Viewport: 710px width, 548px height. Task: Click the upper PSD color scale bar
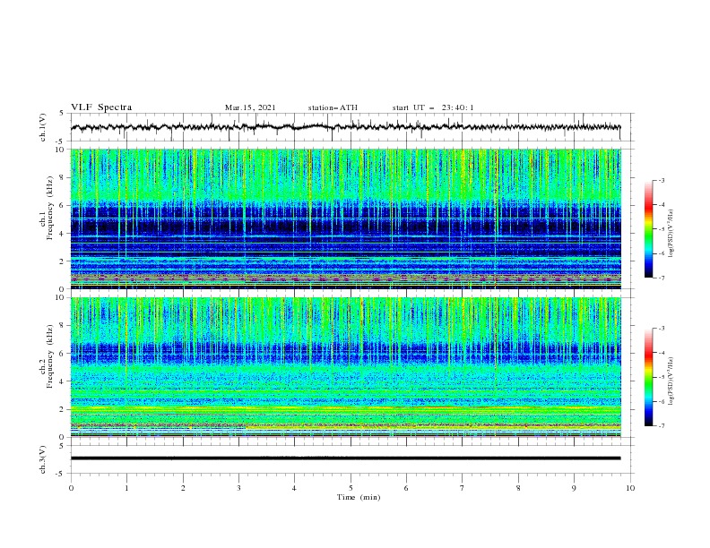648,228
